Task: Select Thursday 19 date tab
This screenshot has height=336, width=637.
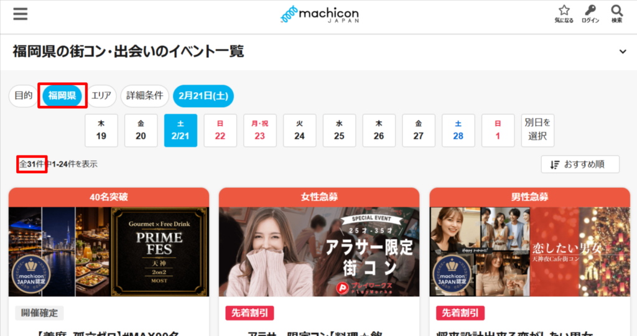Action: (101, 131)
